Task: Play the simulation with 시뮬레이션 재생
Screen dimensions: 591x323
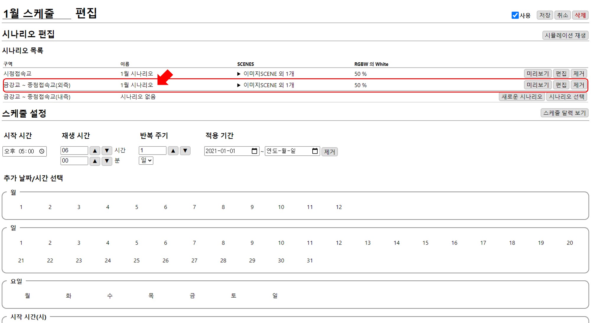Action: pyautogui.click(x=565, y=35)
